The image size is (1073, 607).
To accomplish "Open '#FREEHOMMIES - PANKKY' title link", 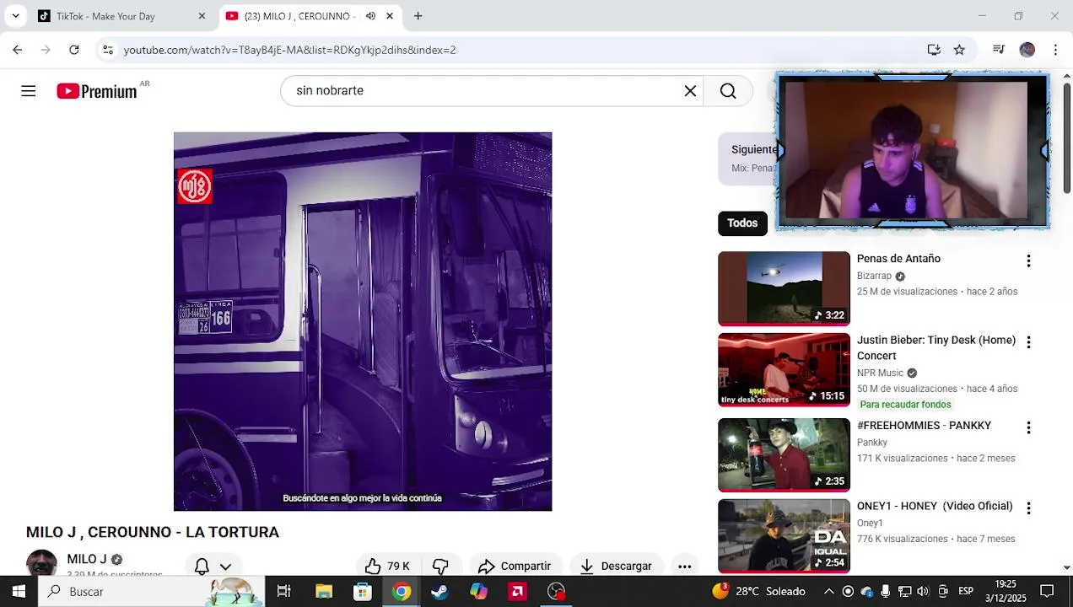I will (x=924, y=426).
